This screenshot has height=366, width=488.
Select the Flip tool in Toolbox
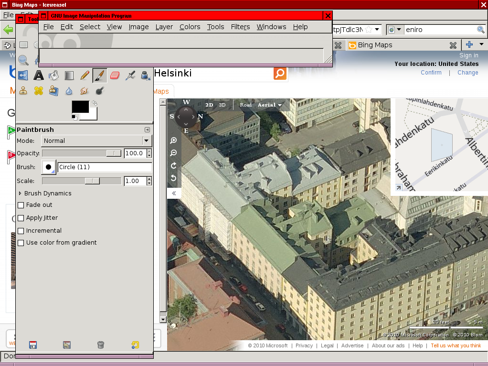(23, 75)
